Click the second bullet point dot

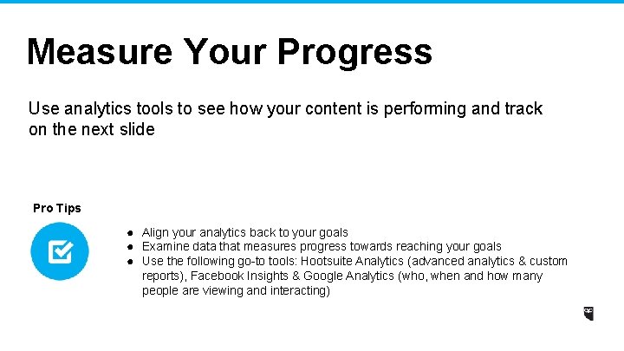pos(128,246)
